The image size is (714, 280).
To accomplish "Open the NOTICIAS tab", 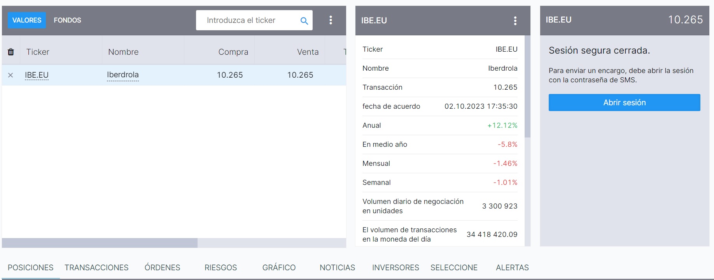I will (x=338, y=268).
